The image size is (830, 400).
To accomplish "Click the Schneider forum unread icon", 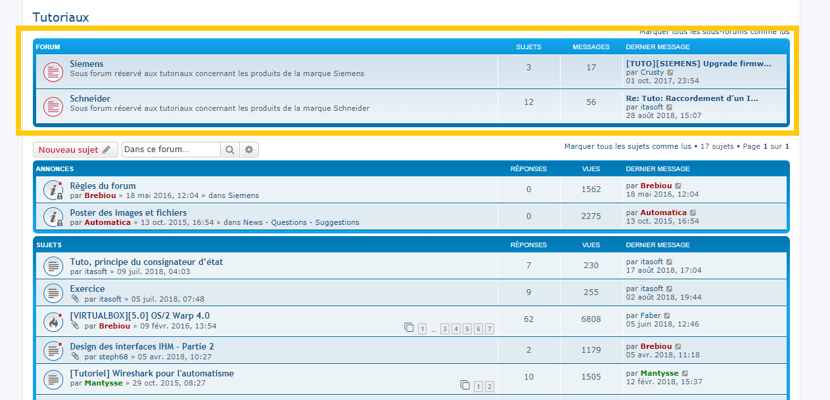I will coord(53,106).
